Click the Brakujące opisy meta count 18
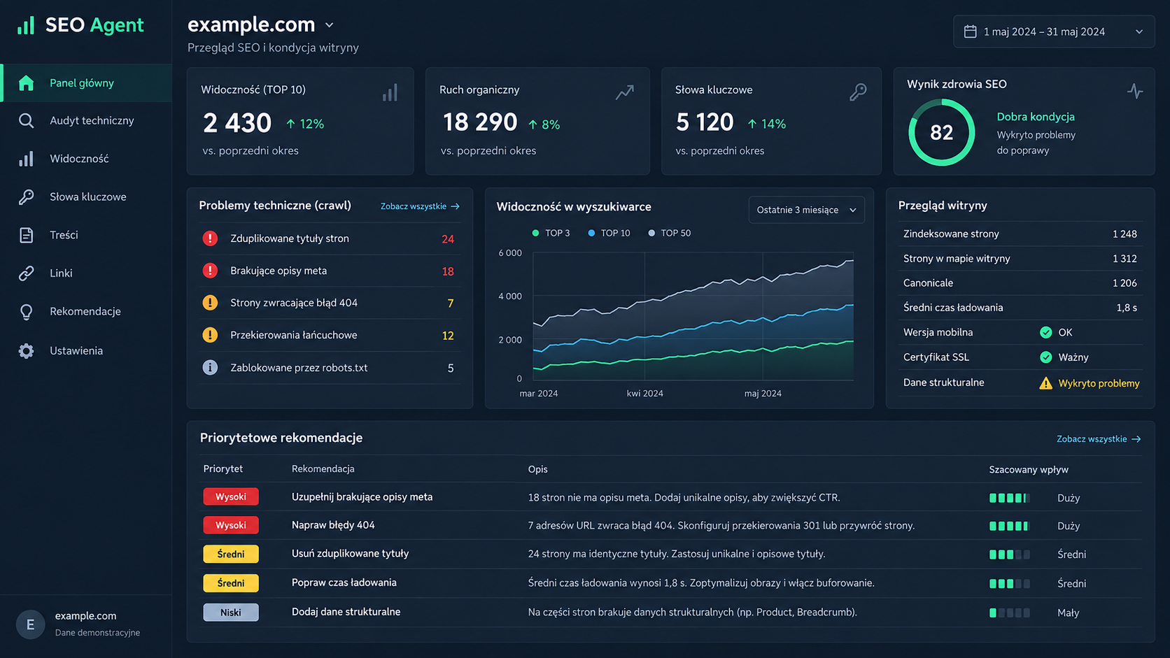This screenshot has width=1170, height=658. (448, 271)
